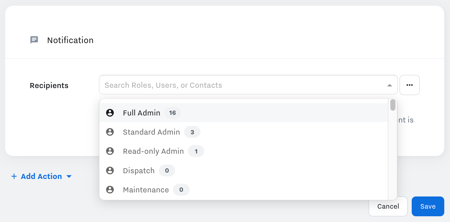Viewport: 450px width, 222px height.
Task: Focus the Search Roles, Users, or Contacts field
Action: (x=243, y=85)
